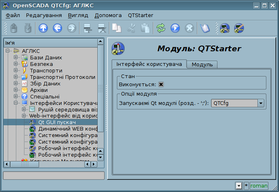Screen dimensions: 279x192
Task: Collapse the АГЛКС root node
Action: point(7,51)
